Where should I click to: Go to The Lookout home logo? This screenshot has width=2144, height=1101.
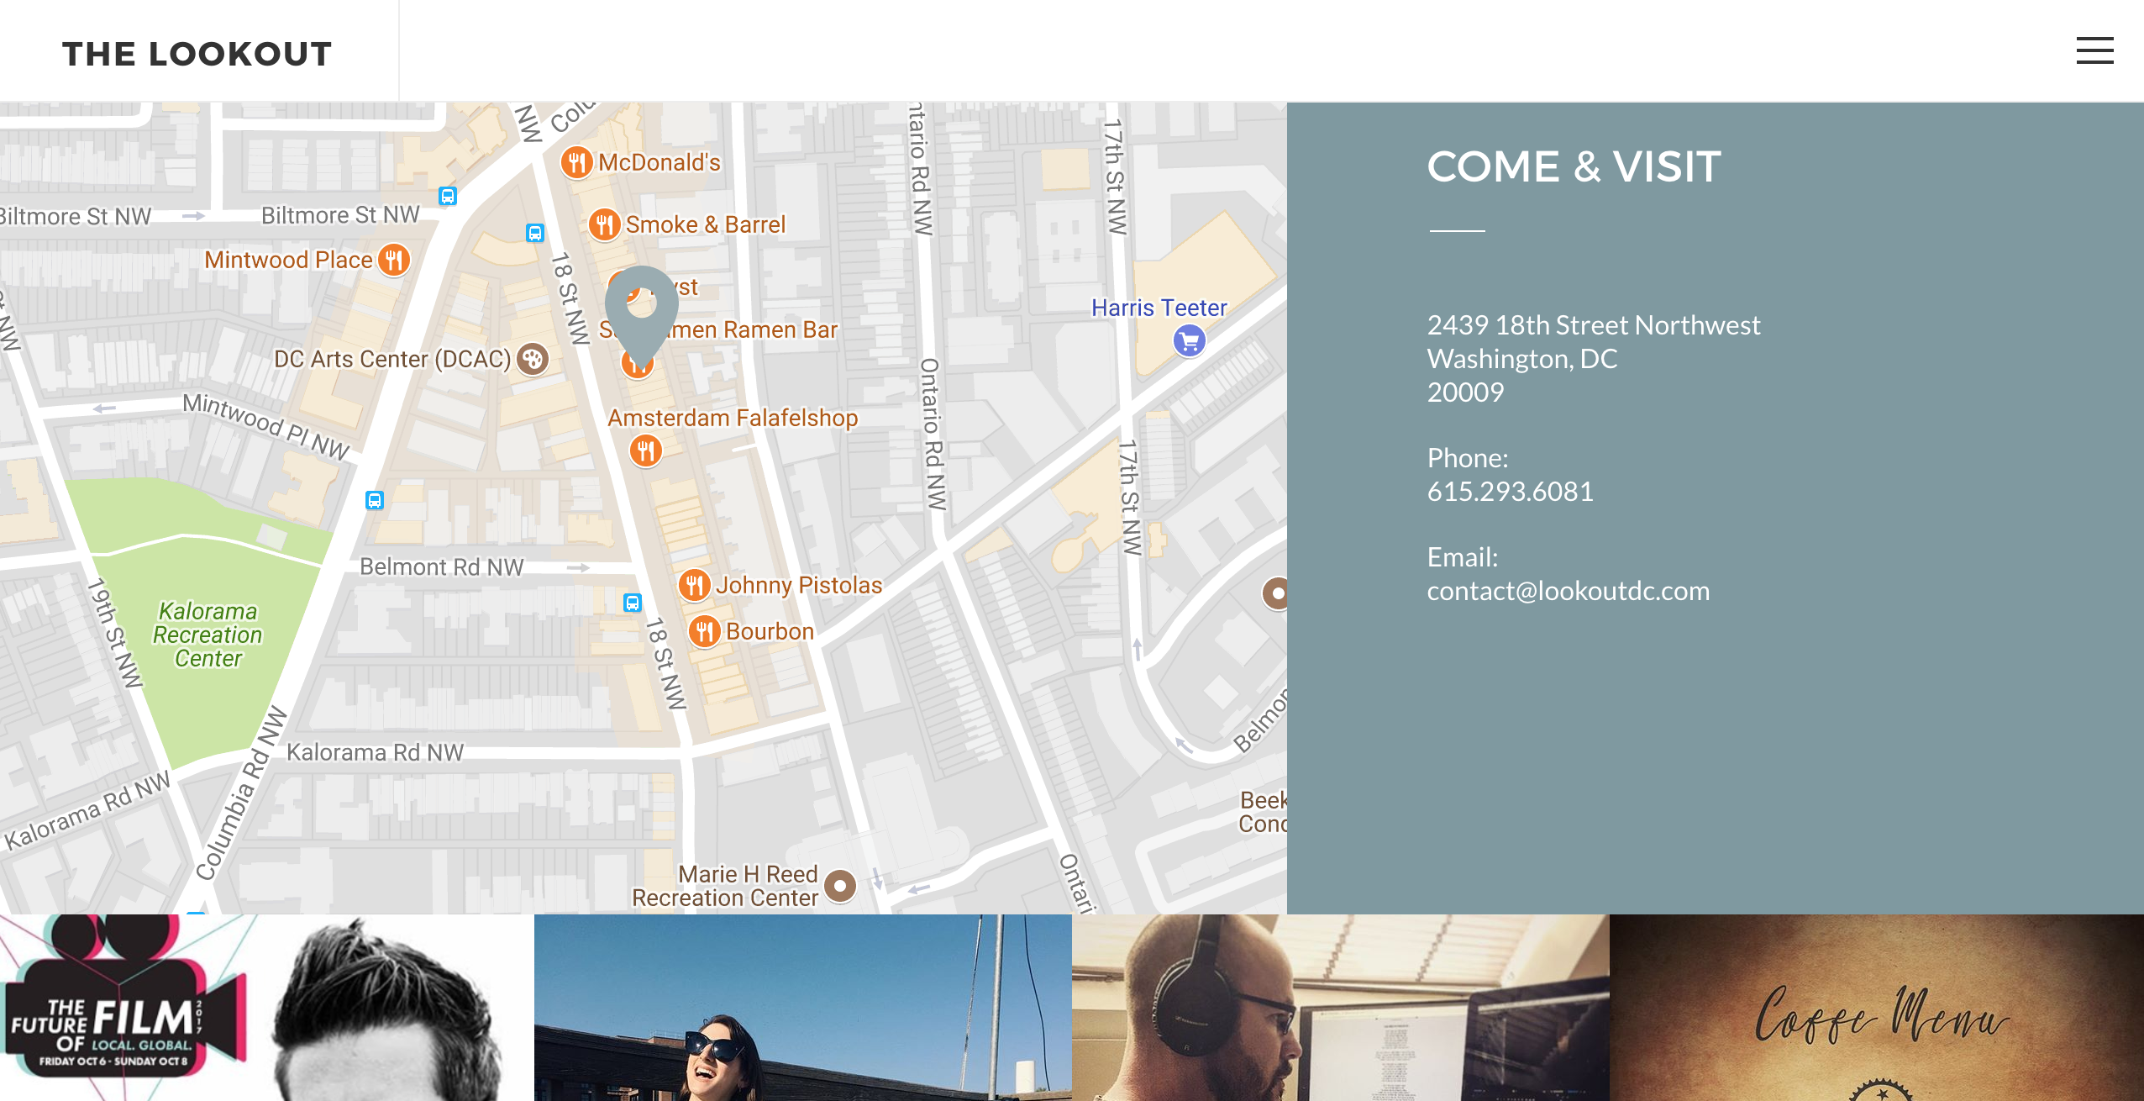tap(197, 54)
